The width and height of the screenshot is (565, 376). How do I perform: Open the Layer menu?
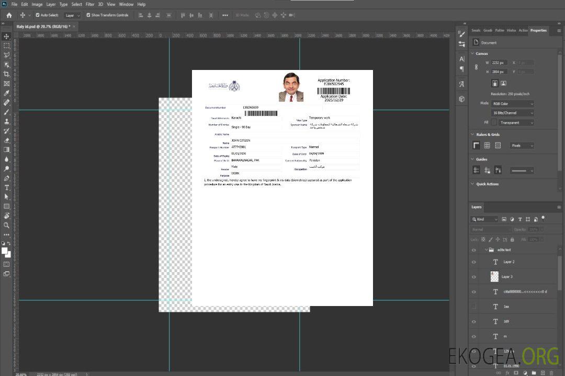(51, 4)
